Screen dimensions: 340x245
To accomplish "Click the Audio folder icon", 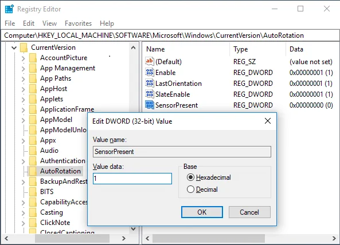I will tap(33, 151).
